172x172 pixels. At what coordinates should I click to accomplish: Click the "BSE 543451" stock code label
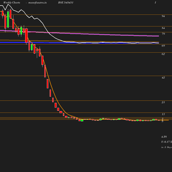click(x=66, y=2)
